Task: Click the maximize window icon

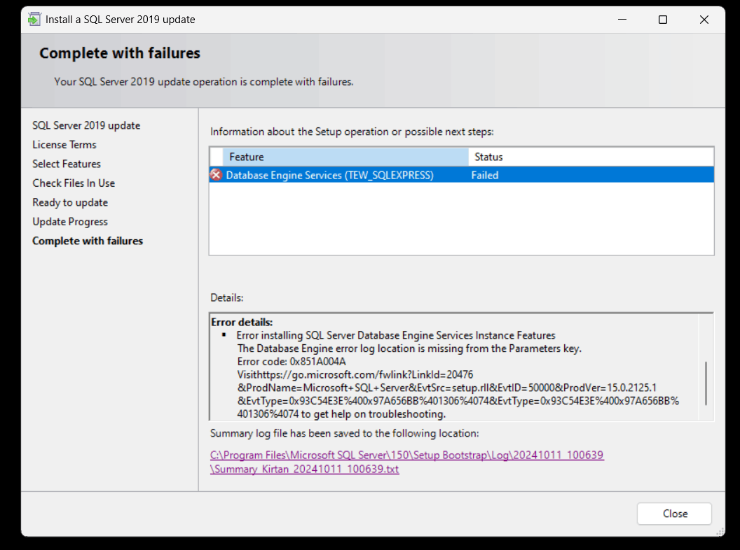Action: coord(662,20)
